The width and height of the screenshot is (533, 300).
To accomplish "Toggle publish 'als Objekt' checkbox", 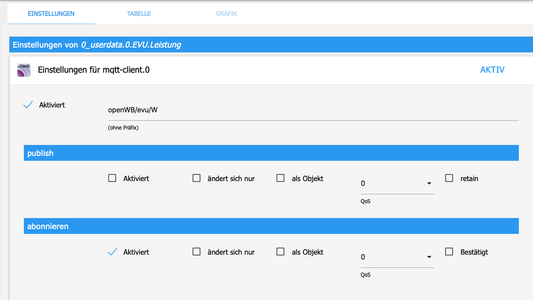I will click(280, 178).
